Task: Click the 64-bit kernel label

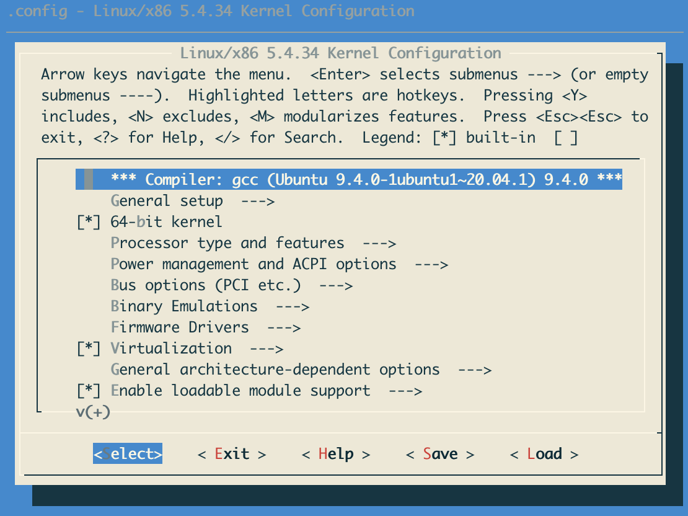Action: (166, 222)
